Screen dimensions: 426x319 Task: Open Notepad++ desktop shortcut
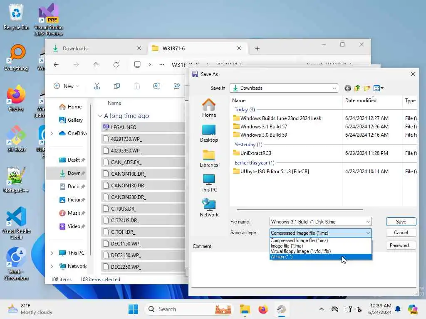tap(16, 180)
